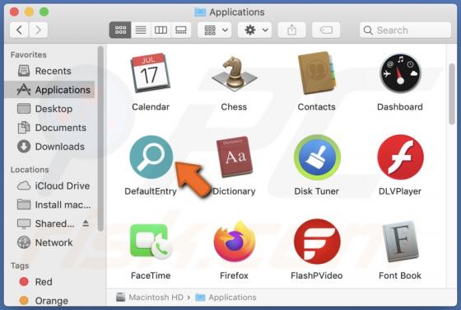Select the FaceTime app icon
Image resolution: width=461 pixels, height=310 pixels.
[151, 242]
